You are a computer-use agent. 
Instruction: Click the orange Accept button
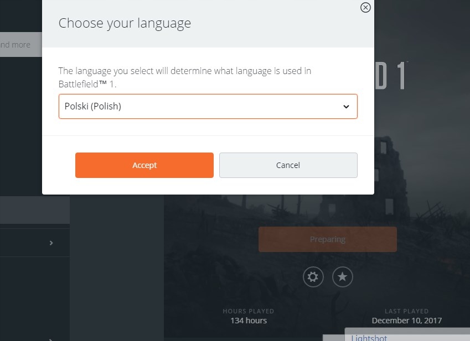(x=144, y=165)
